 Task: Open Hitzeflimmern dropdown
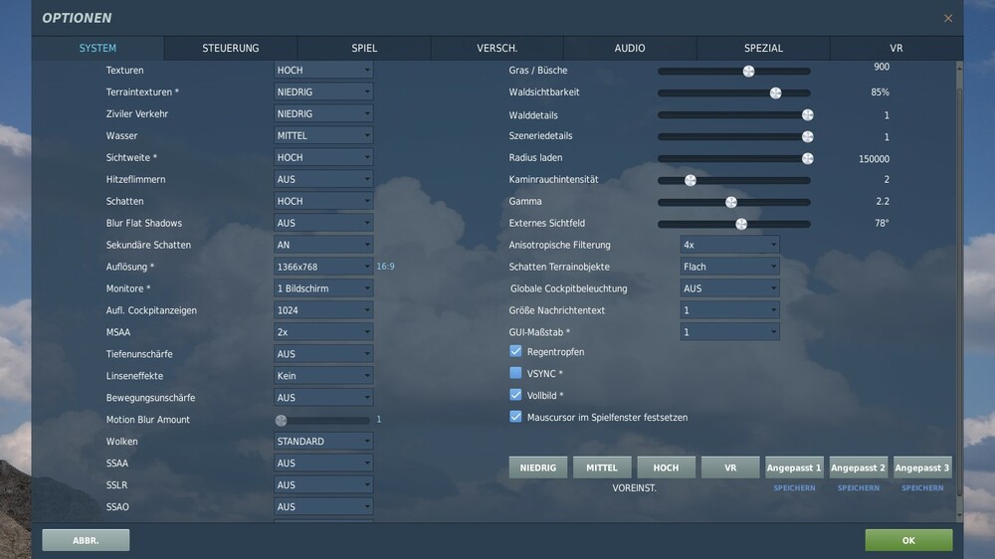coord(323,180)
